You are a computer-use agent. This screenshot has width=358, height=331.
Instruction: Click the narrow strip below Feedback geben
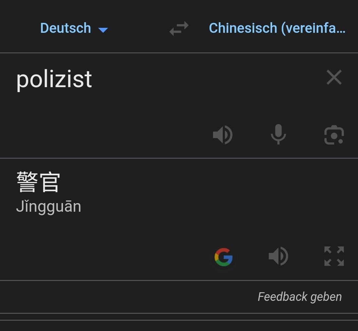[179, 317]
